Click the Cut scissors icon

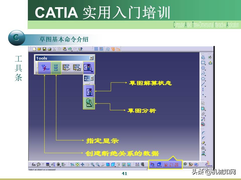tap(54, 49)
